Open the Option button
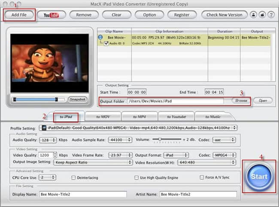Viewport: 279px width, 207px height. [149, 15]
